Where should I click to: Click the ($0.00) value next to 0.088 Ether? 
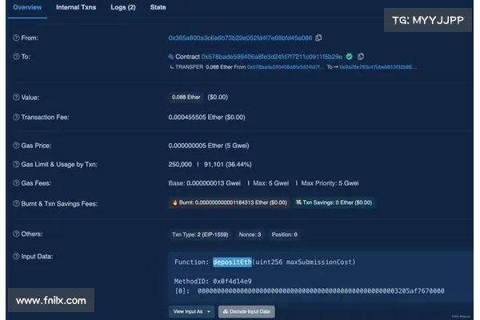[218, 98]
